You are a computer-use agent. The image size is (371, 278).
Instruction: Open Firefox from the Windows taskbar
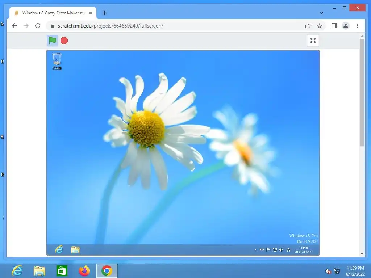click(x=84, y=271)
